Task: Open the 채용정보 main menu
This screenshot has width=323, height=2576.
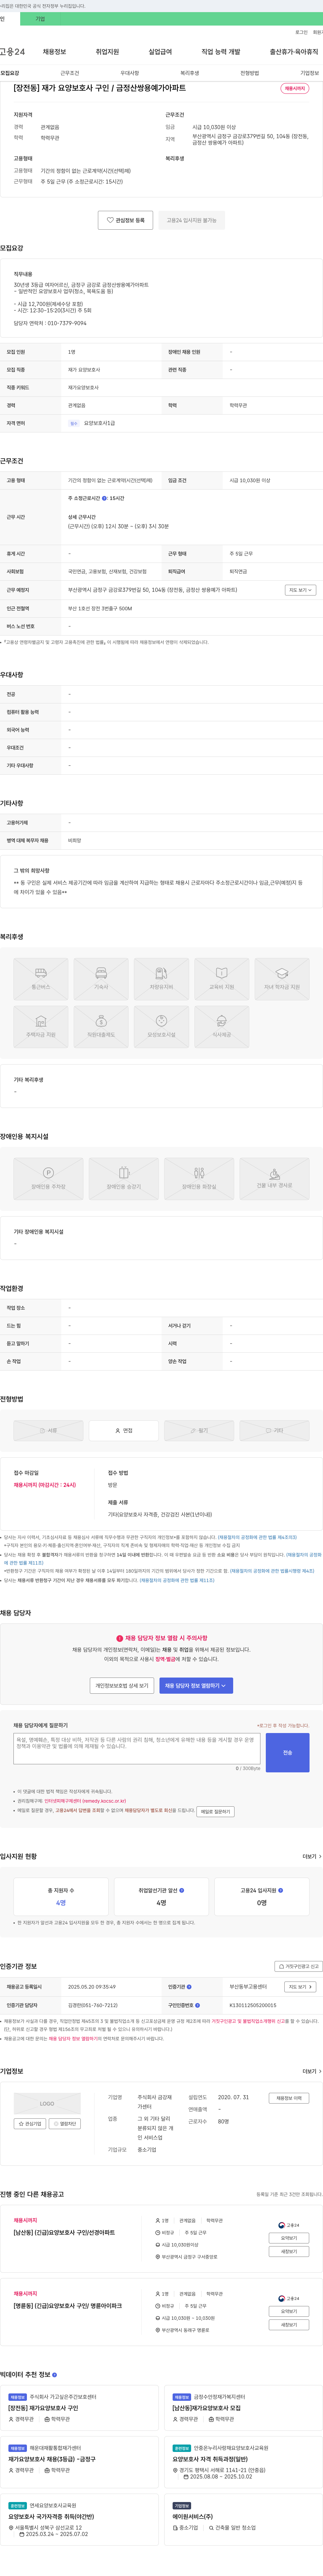Action: 54,52
